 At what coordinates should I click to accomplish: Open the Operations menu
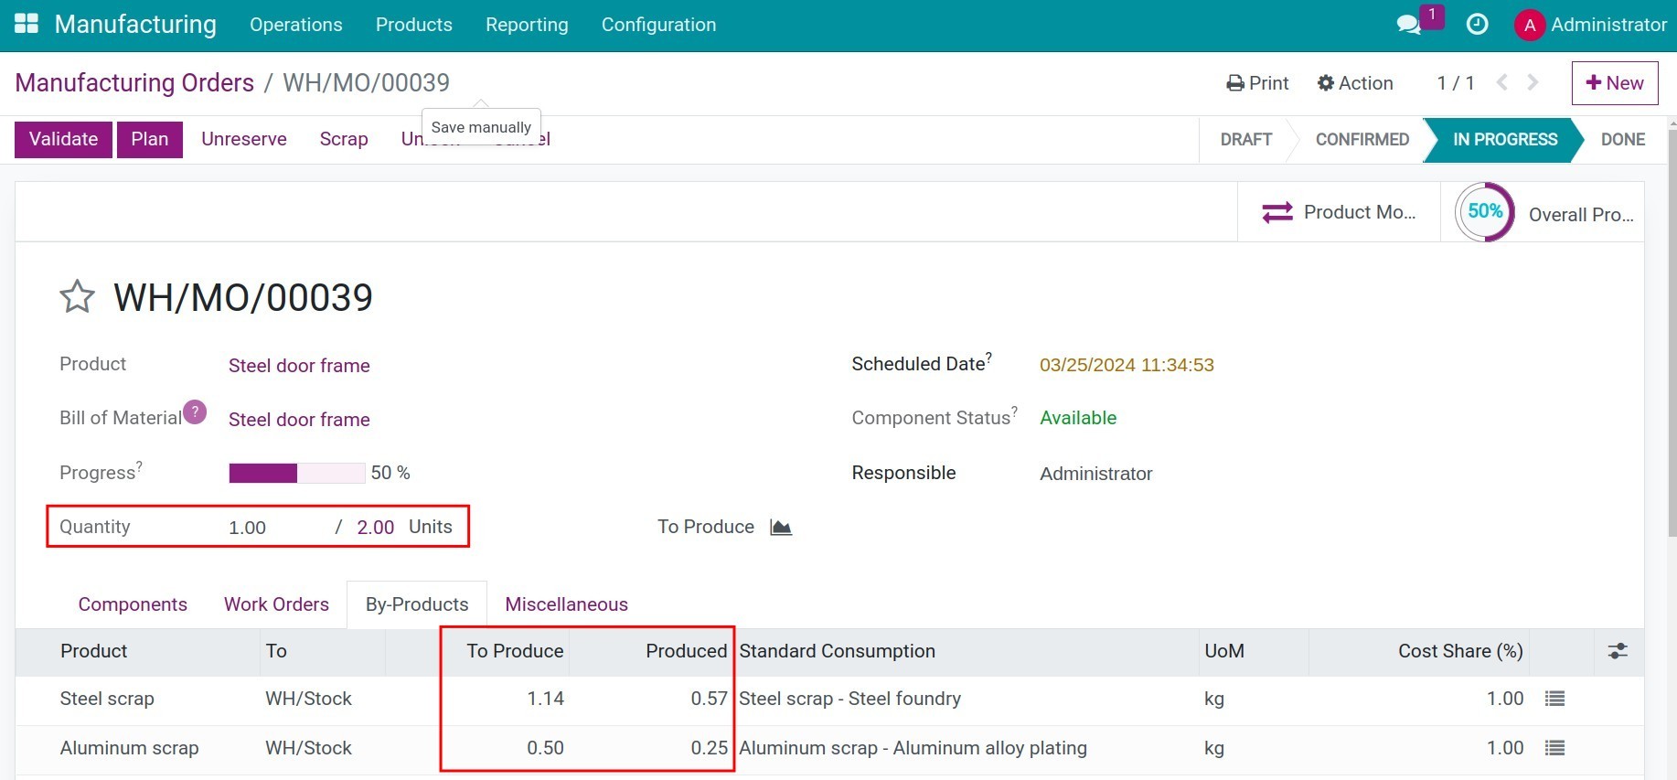pos(296,25)
